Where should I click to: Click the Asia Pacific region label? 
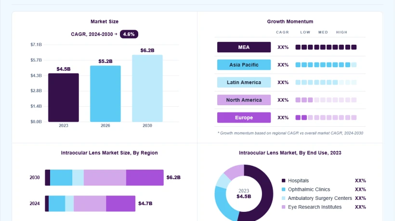[x=244, y=65]
